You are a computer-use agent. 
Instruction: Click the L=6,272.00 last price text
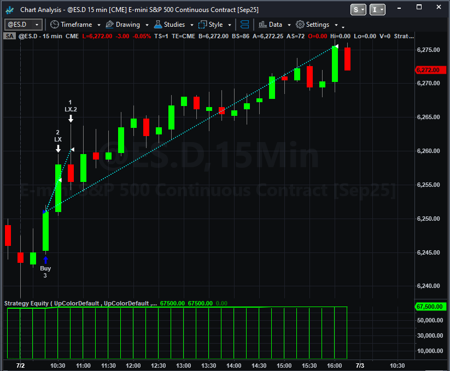coord(97,36)
